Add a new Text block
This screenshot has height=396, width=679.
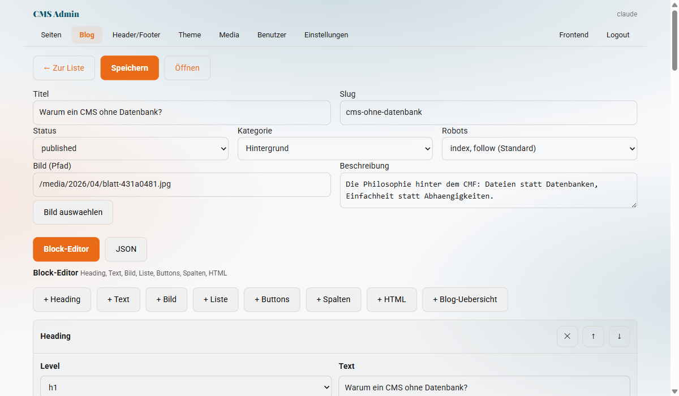click(x=118, y=299)
